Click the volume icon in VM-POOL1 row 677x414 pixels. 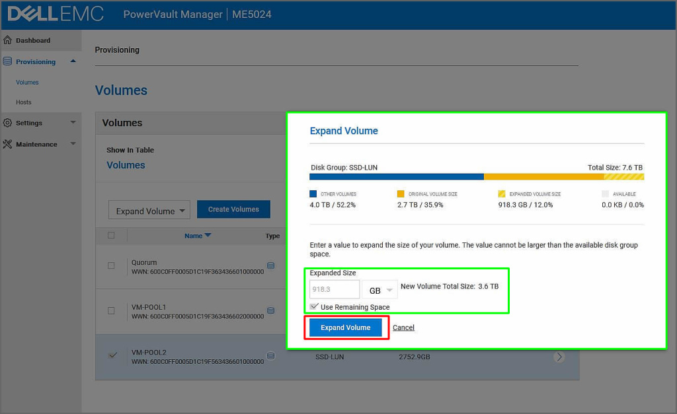point(270,310)
